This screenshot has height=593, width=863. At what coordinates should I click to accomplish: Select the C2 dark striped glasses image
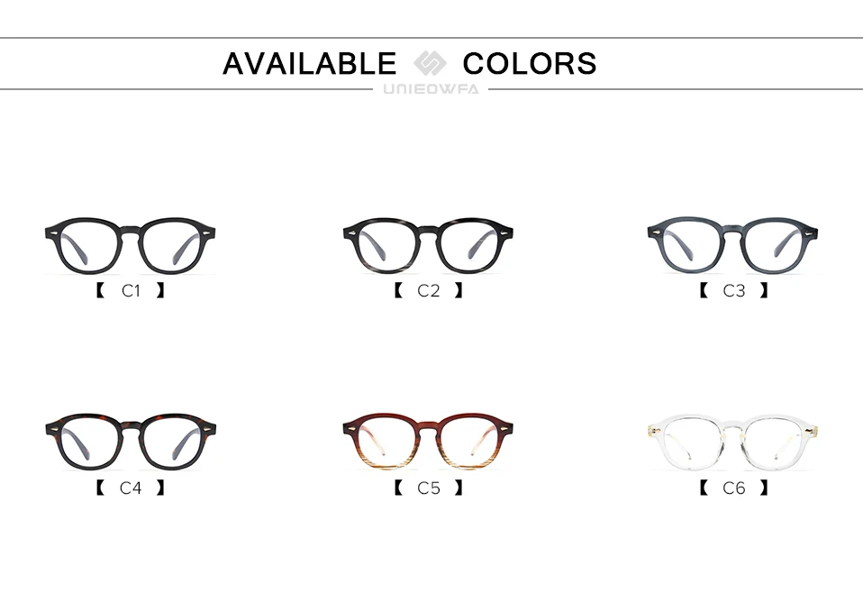428,245
